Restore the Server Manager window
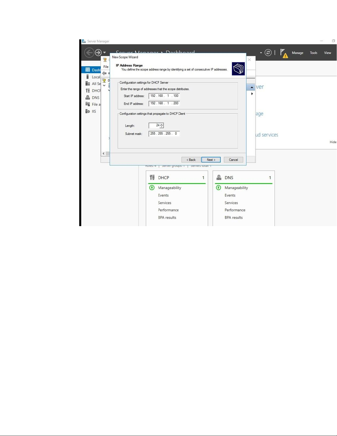Viewport: 337px width, 436px height. [x=333, y=41]
